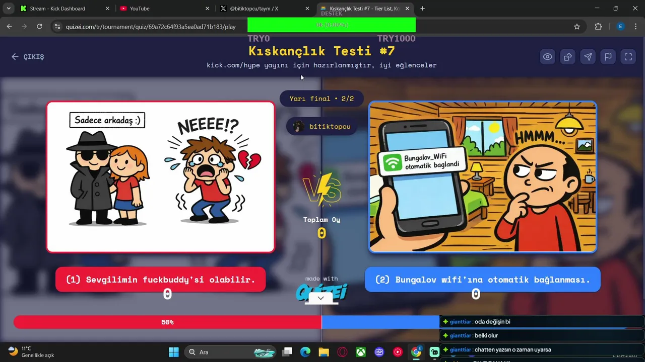Select the Bungalov_WiFi phone cartoon image card
This screenshot has height=362, width=645.
coord(483,177)
